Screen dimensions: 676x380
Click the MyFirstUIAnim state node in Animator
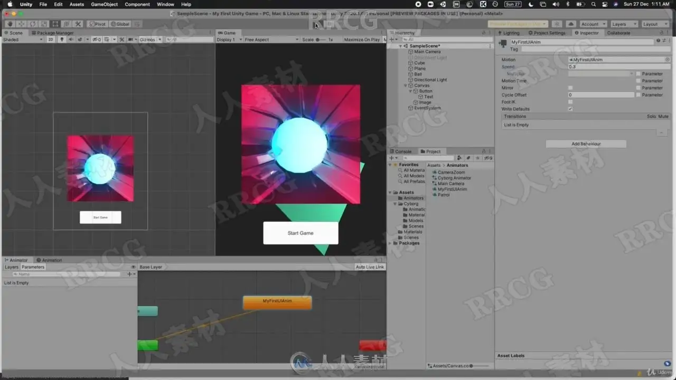[x=277, y=302]
